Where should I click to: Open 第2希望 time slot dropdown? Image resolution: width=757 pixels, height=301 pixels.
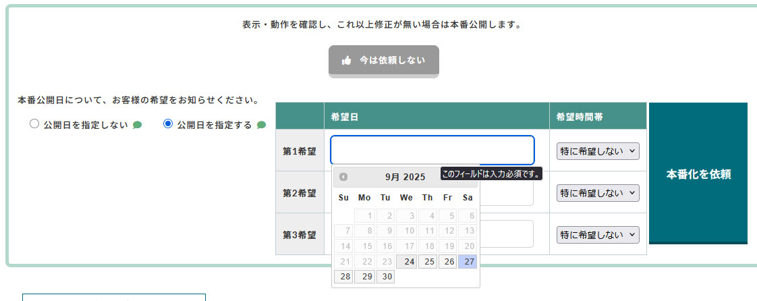click(x=598, y=193)
